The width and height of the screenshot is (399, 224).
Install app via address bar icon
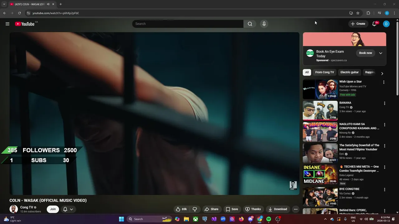tap(351, 13)
